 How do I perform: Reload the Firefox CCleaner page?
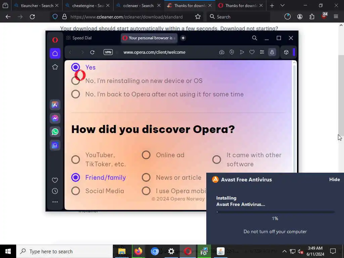tap(32, 17)
